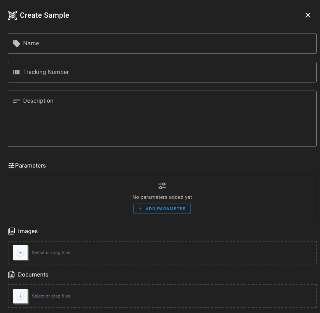320x313 pixels.
Task: Click the tag icon in the Name field
Action: (x=17, y=43)
